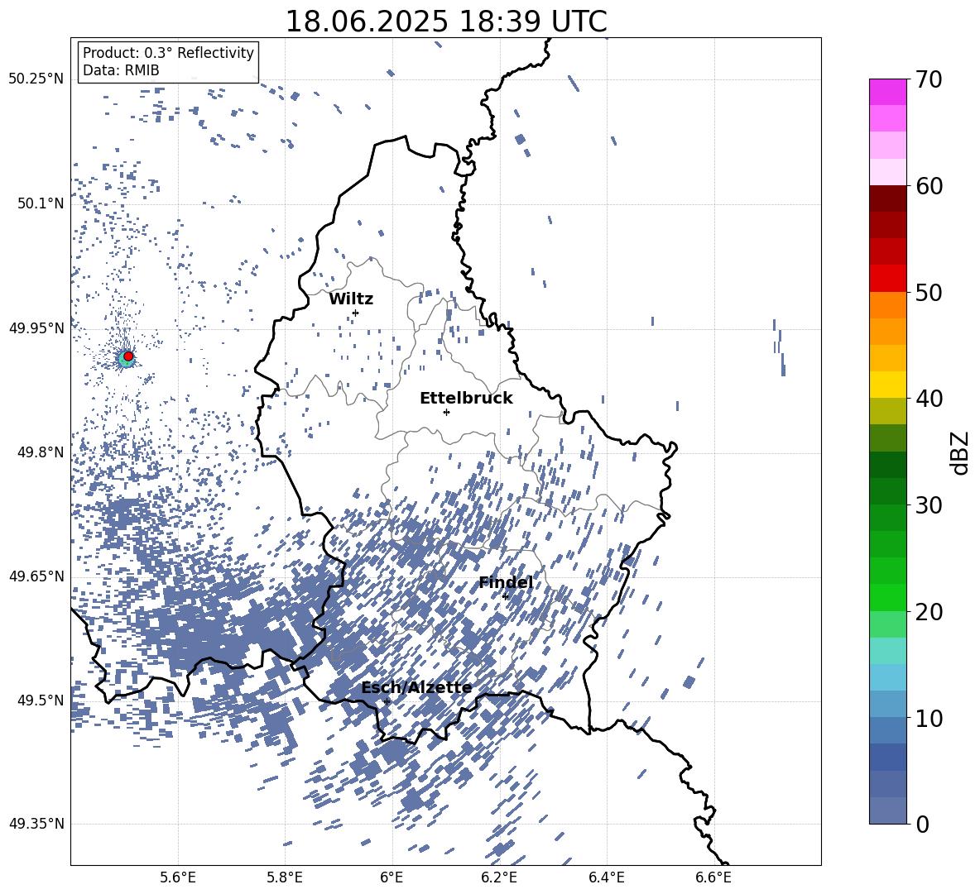Click the 'Data: RMIB' text
This screenshot has width=980, height=894.
121,70
